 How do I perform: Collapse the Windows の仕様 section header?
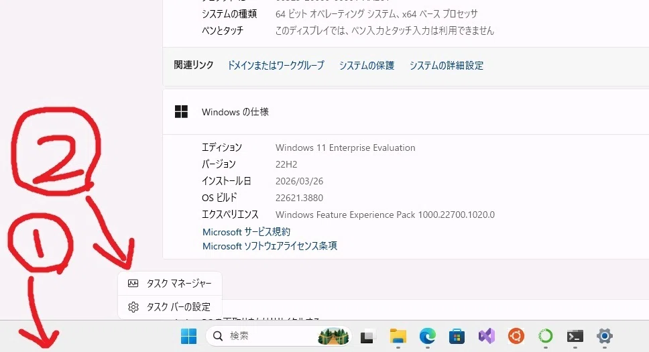(406, 112)
